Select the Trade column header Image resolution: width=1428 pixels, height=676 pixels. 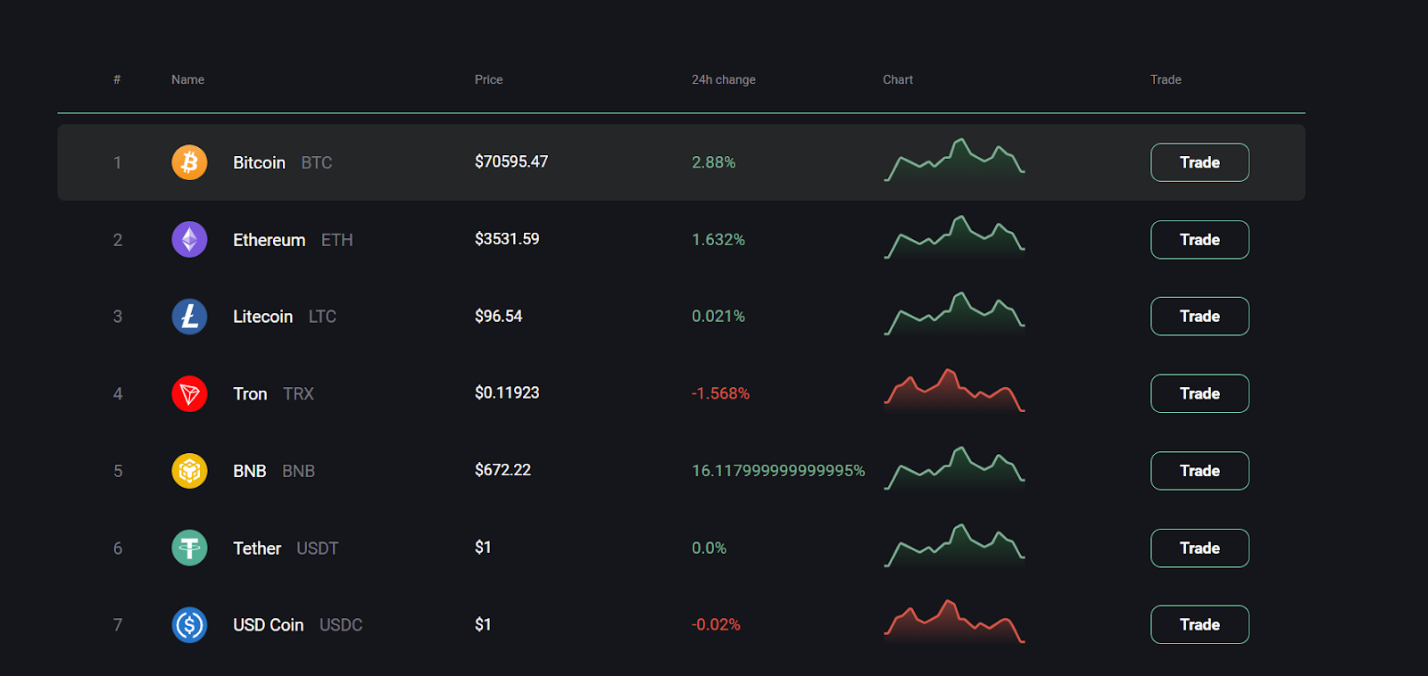pyautogui.click(x=1166, y=79)
